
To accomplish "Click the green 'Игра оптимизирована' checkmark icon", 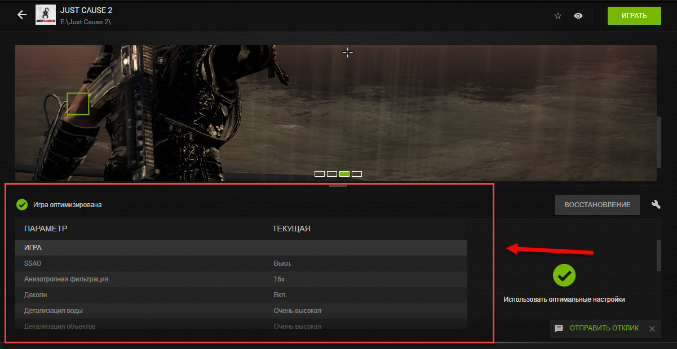I will (x=22, y=205).
